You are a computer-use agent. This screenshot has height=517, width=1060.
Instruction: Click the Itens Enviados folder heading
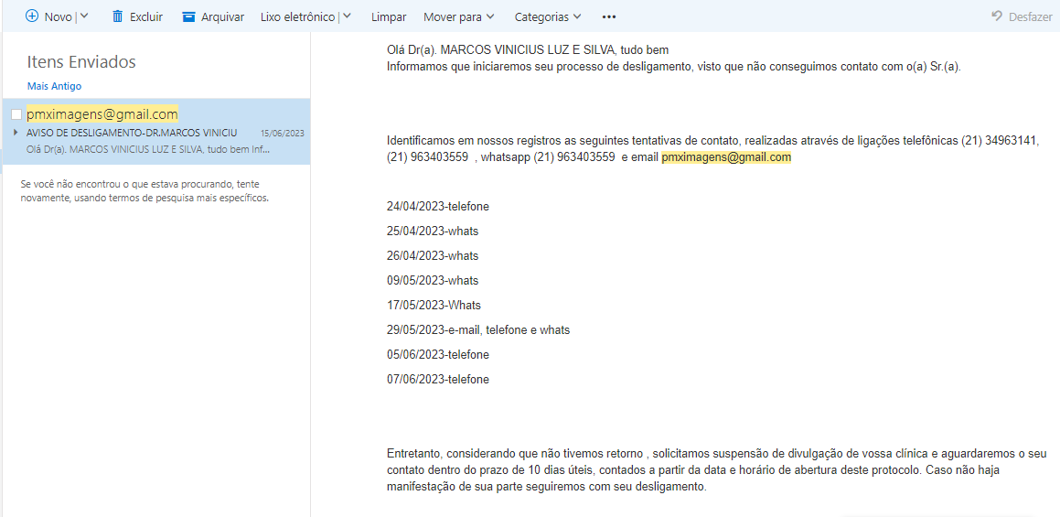[81, 61]
